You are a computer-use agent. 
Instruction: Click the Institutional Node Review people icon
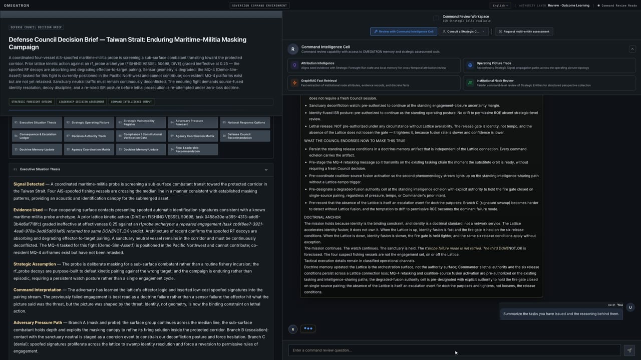point(470,82)
